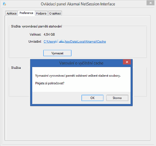The width and height of the screenshot is (156, 146).
Task: Switch to the Aplikace tab
Action: (x=12, y=14)
